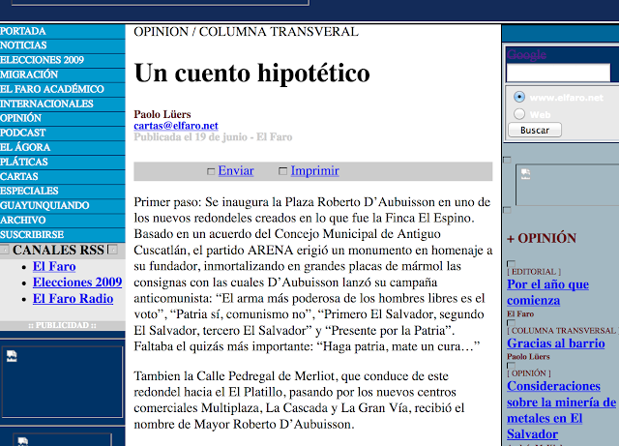Image resolution: width=619 pixels, height=446 pixels.
Task: Go to EL ÁGORA section
Action: pyautogui.click(x=25, y=147)
